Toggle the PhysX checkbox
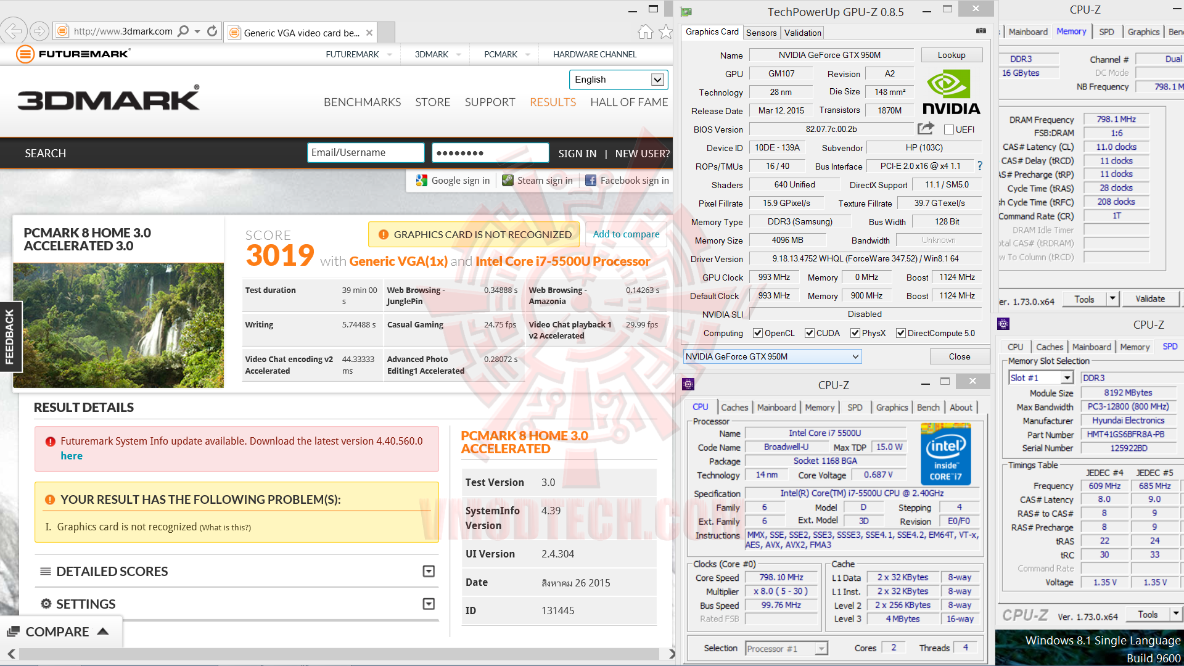 pos(855,333)
